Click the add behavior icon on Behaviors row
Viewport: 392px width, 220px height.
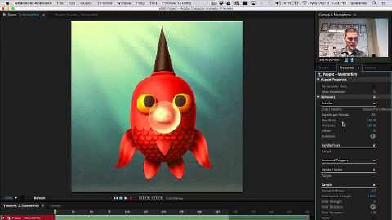click(x=374, y=97)
